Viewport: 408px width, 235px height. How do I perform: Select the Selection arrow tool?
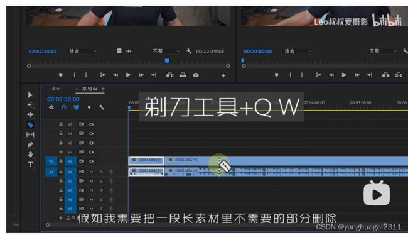click(x=30, y=95)
